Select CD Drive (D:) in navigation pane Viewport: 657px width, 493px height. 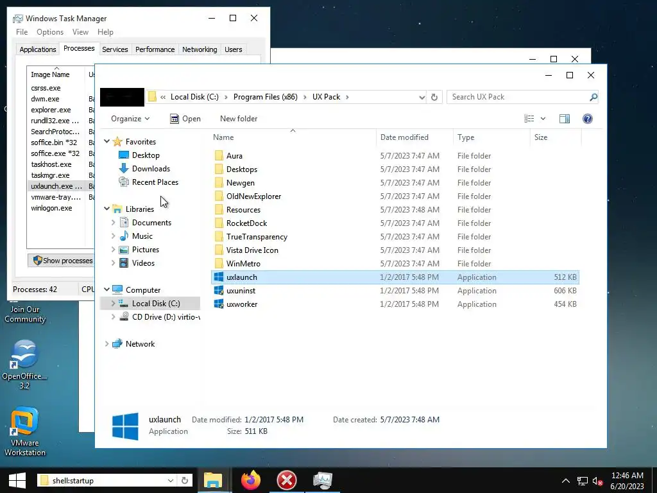pos(159,317)
